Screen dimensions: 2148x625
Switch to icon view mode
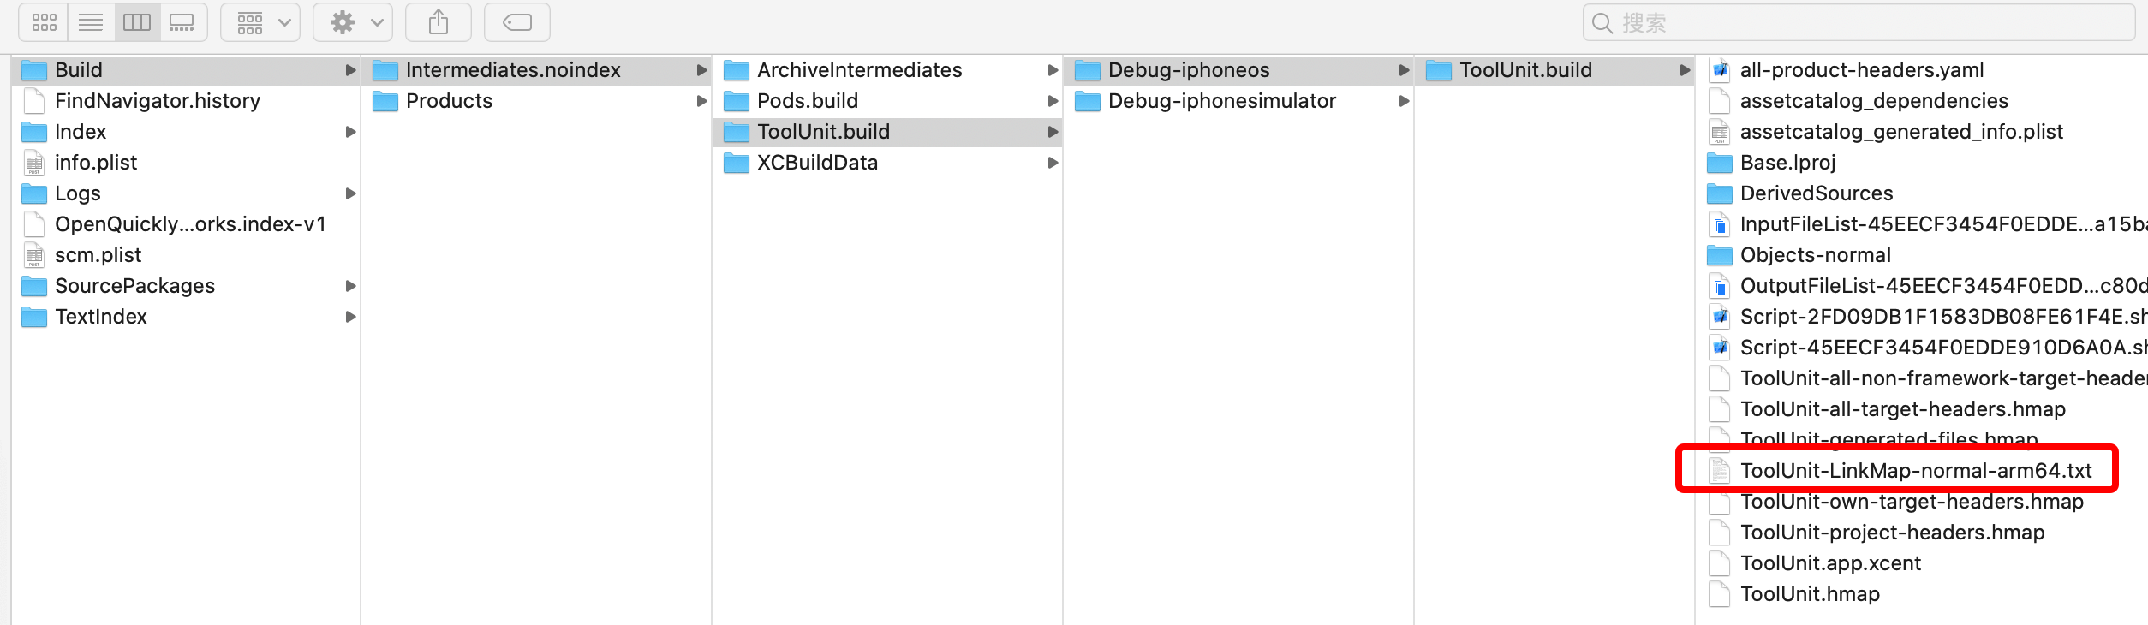tap(44, 22)
